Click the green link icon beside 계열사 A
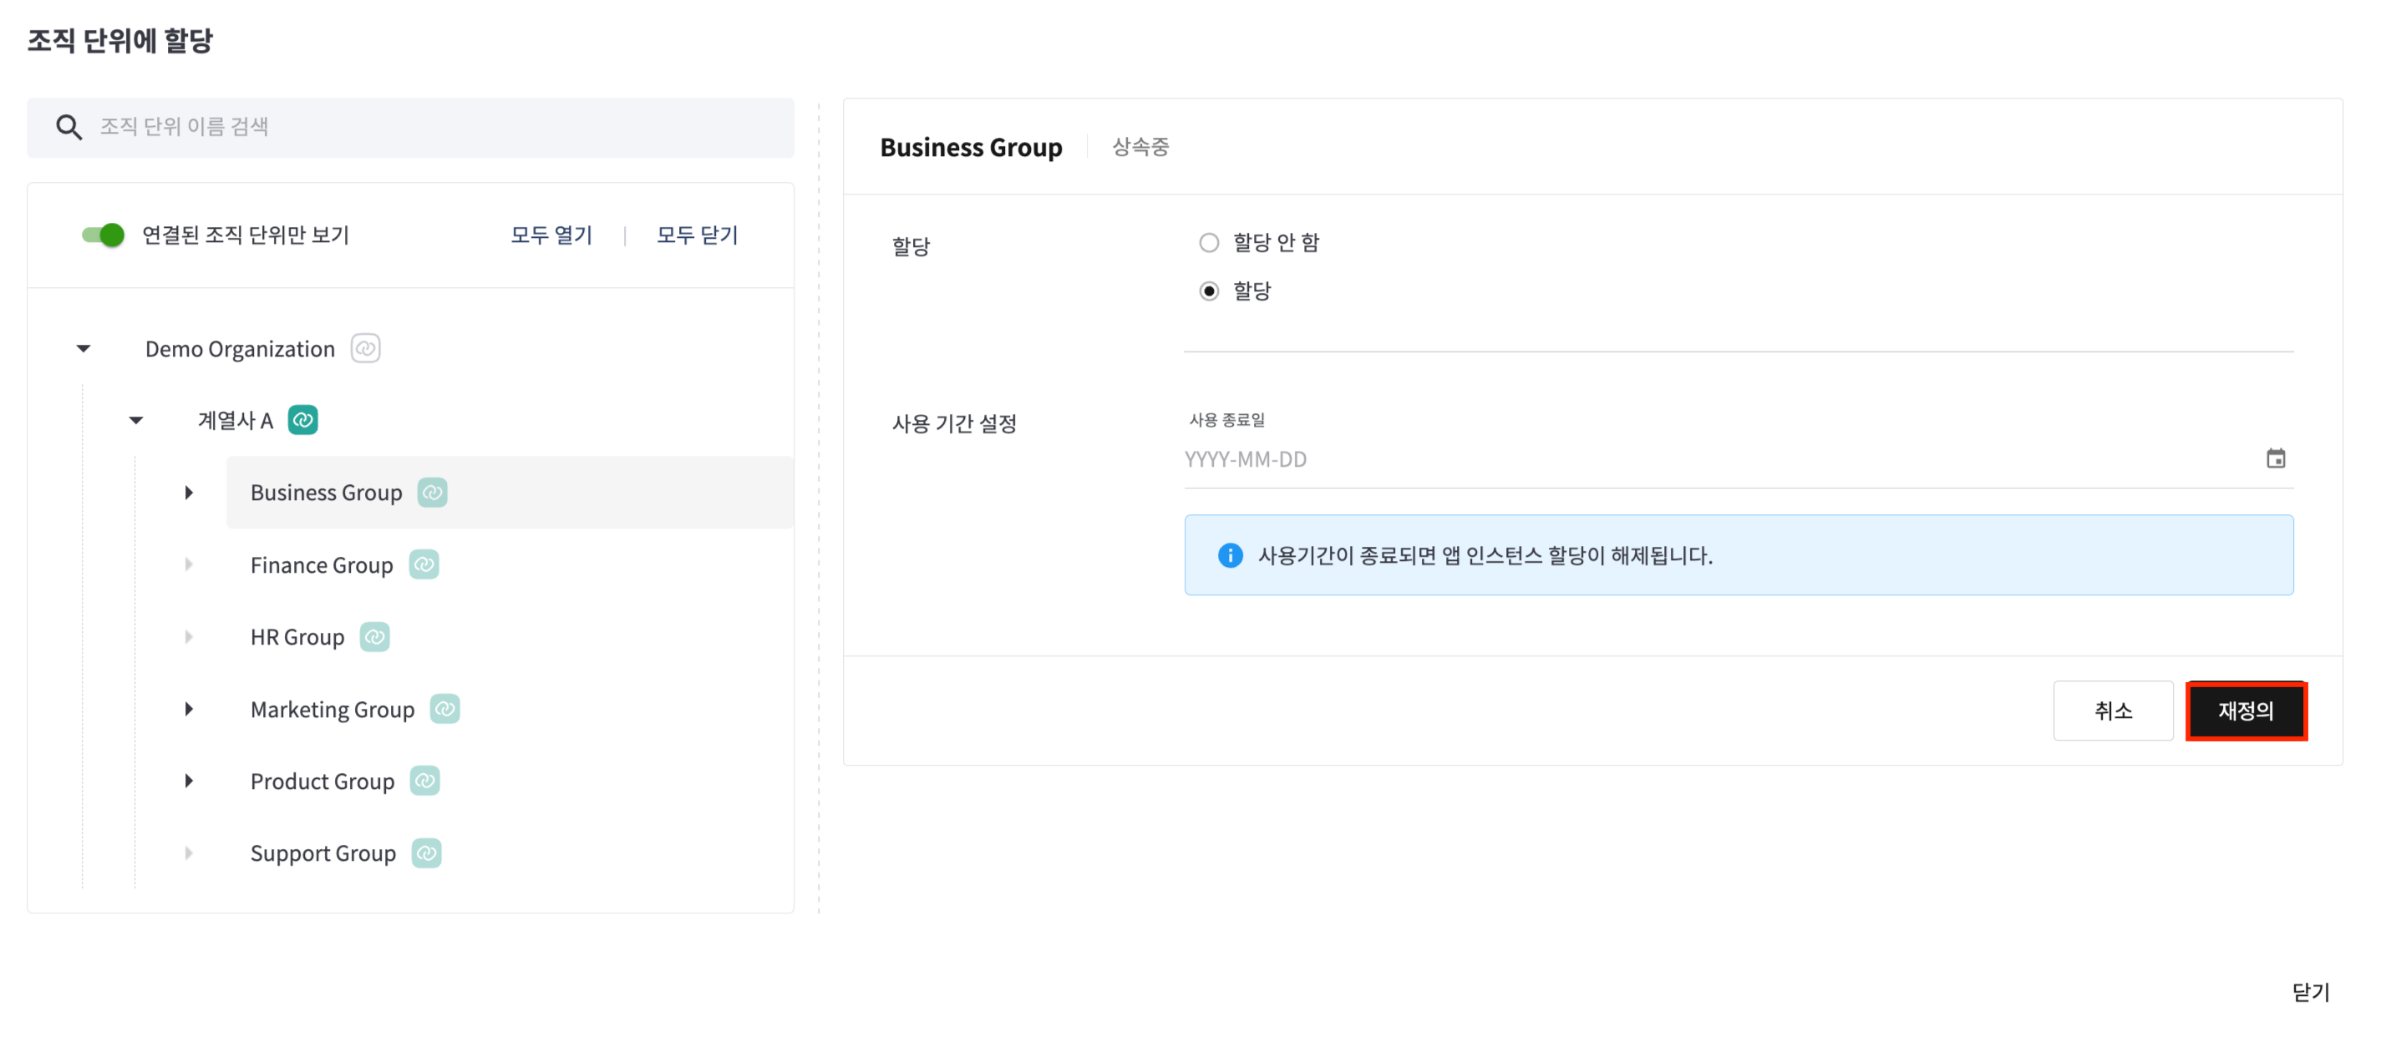This screenshot has height=1052, width=2391. point(302,420)
